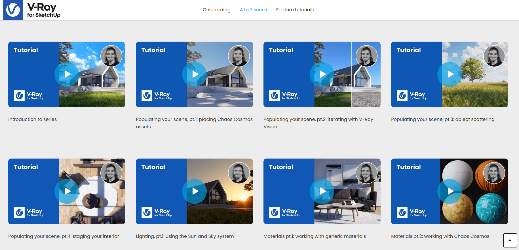
Task: Play the generic materials tutorial video
Action: [x=322, y=191]
